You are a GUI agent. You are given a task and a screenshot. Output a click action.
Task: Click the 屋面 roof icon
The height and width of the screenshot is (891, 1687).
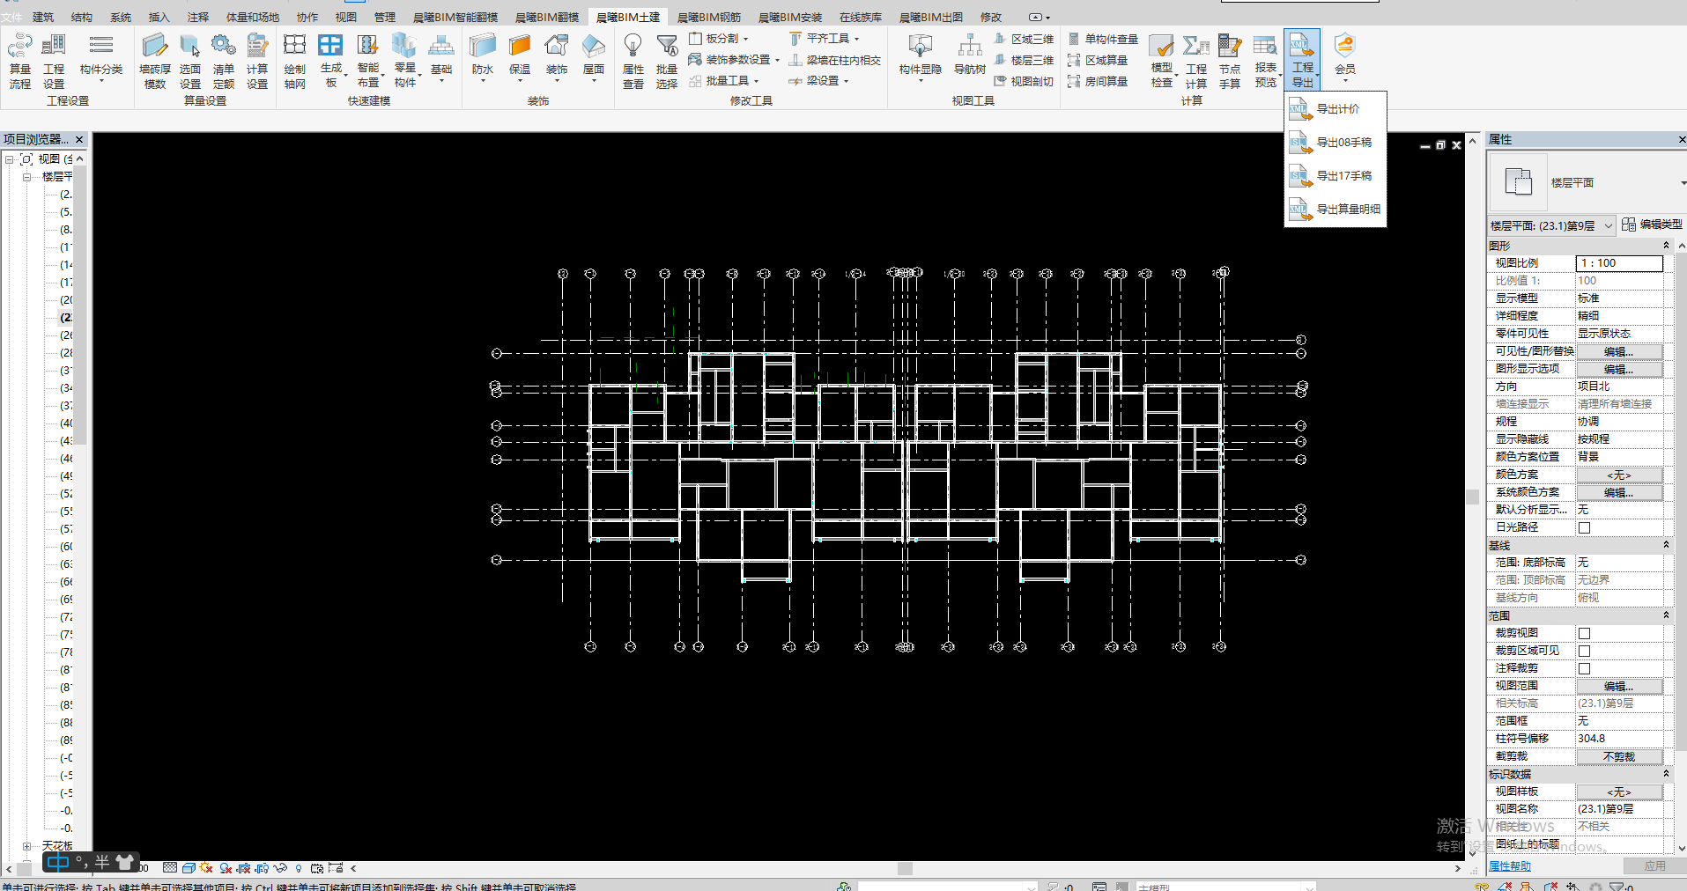coord(594,57)
